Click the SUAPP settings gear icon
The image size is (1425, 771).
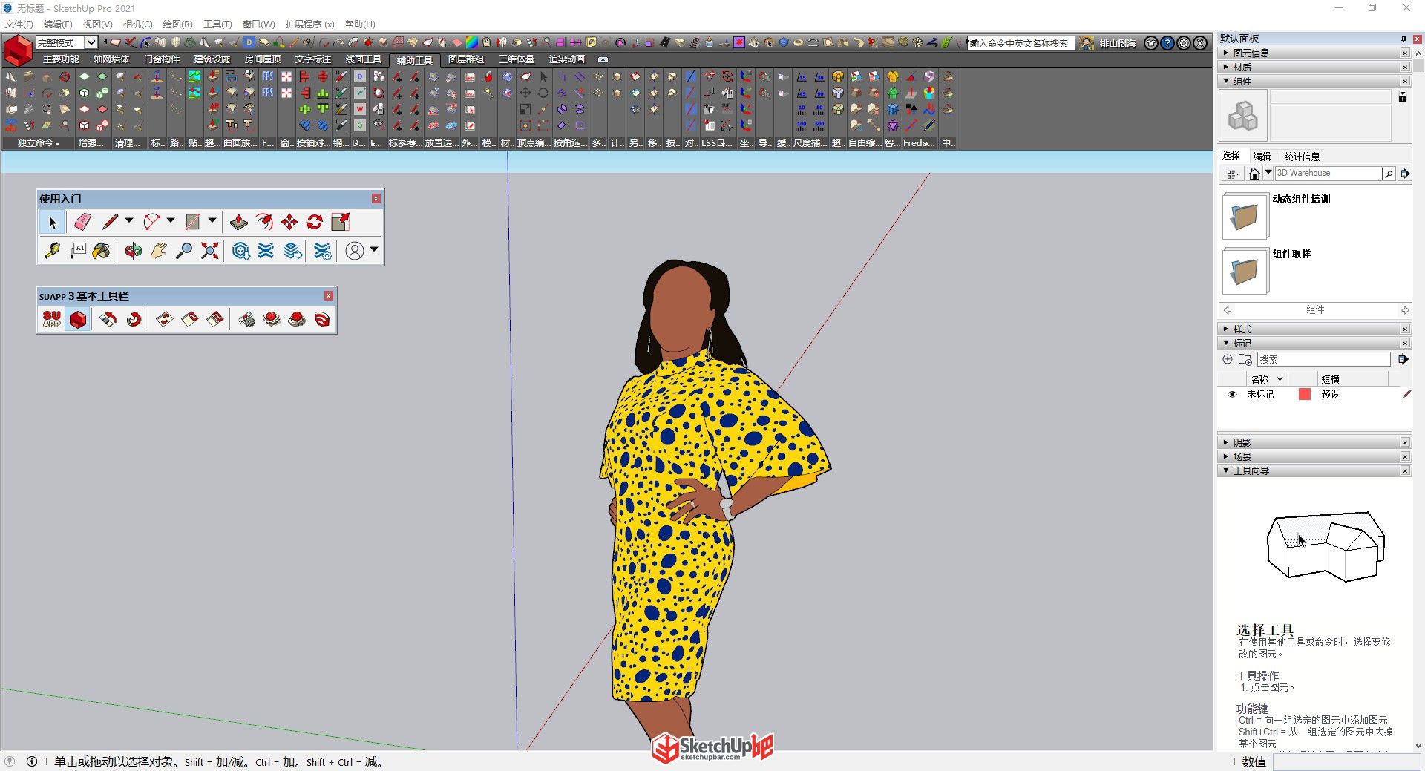pos(246,319)
